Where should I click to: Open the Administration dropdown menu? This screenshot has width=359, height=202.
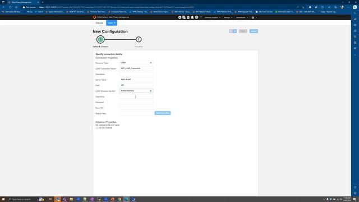pos(242,17)
